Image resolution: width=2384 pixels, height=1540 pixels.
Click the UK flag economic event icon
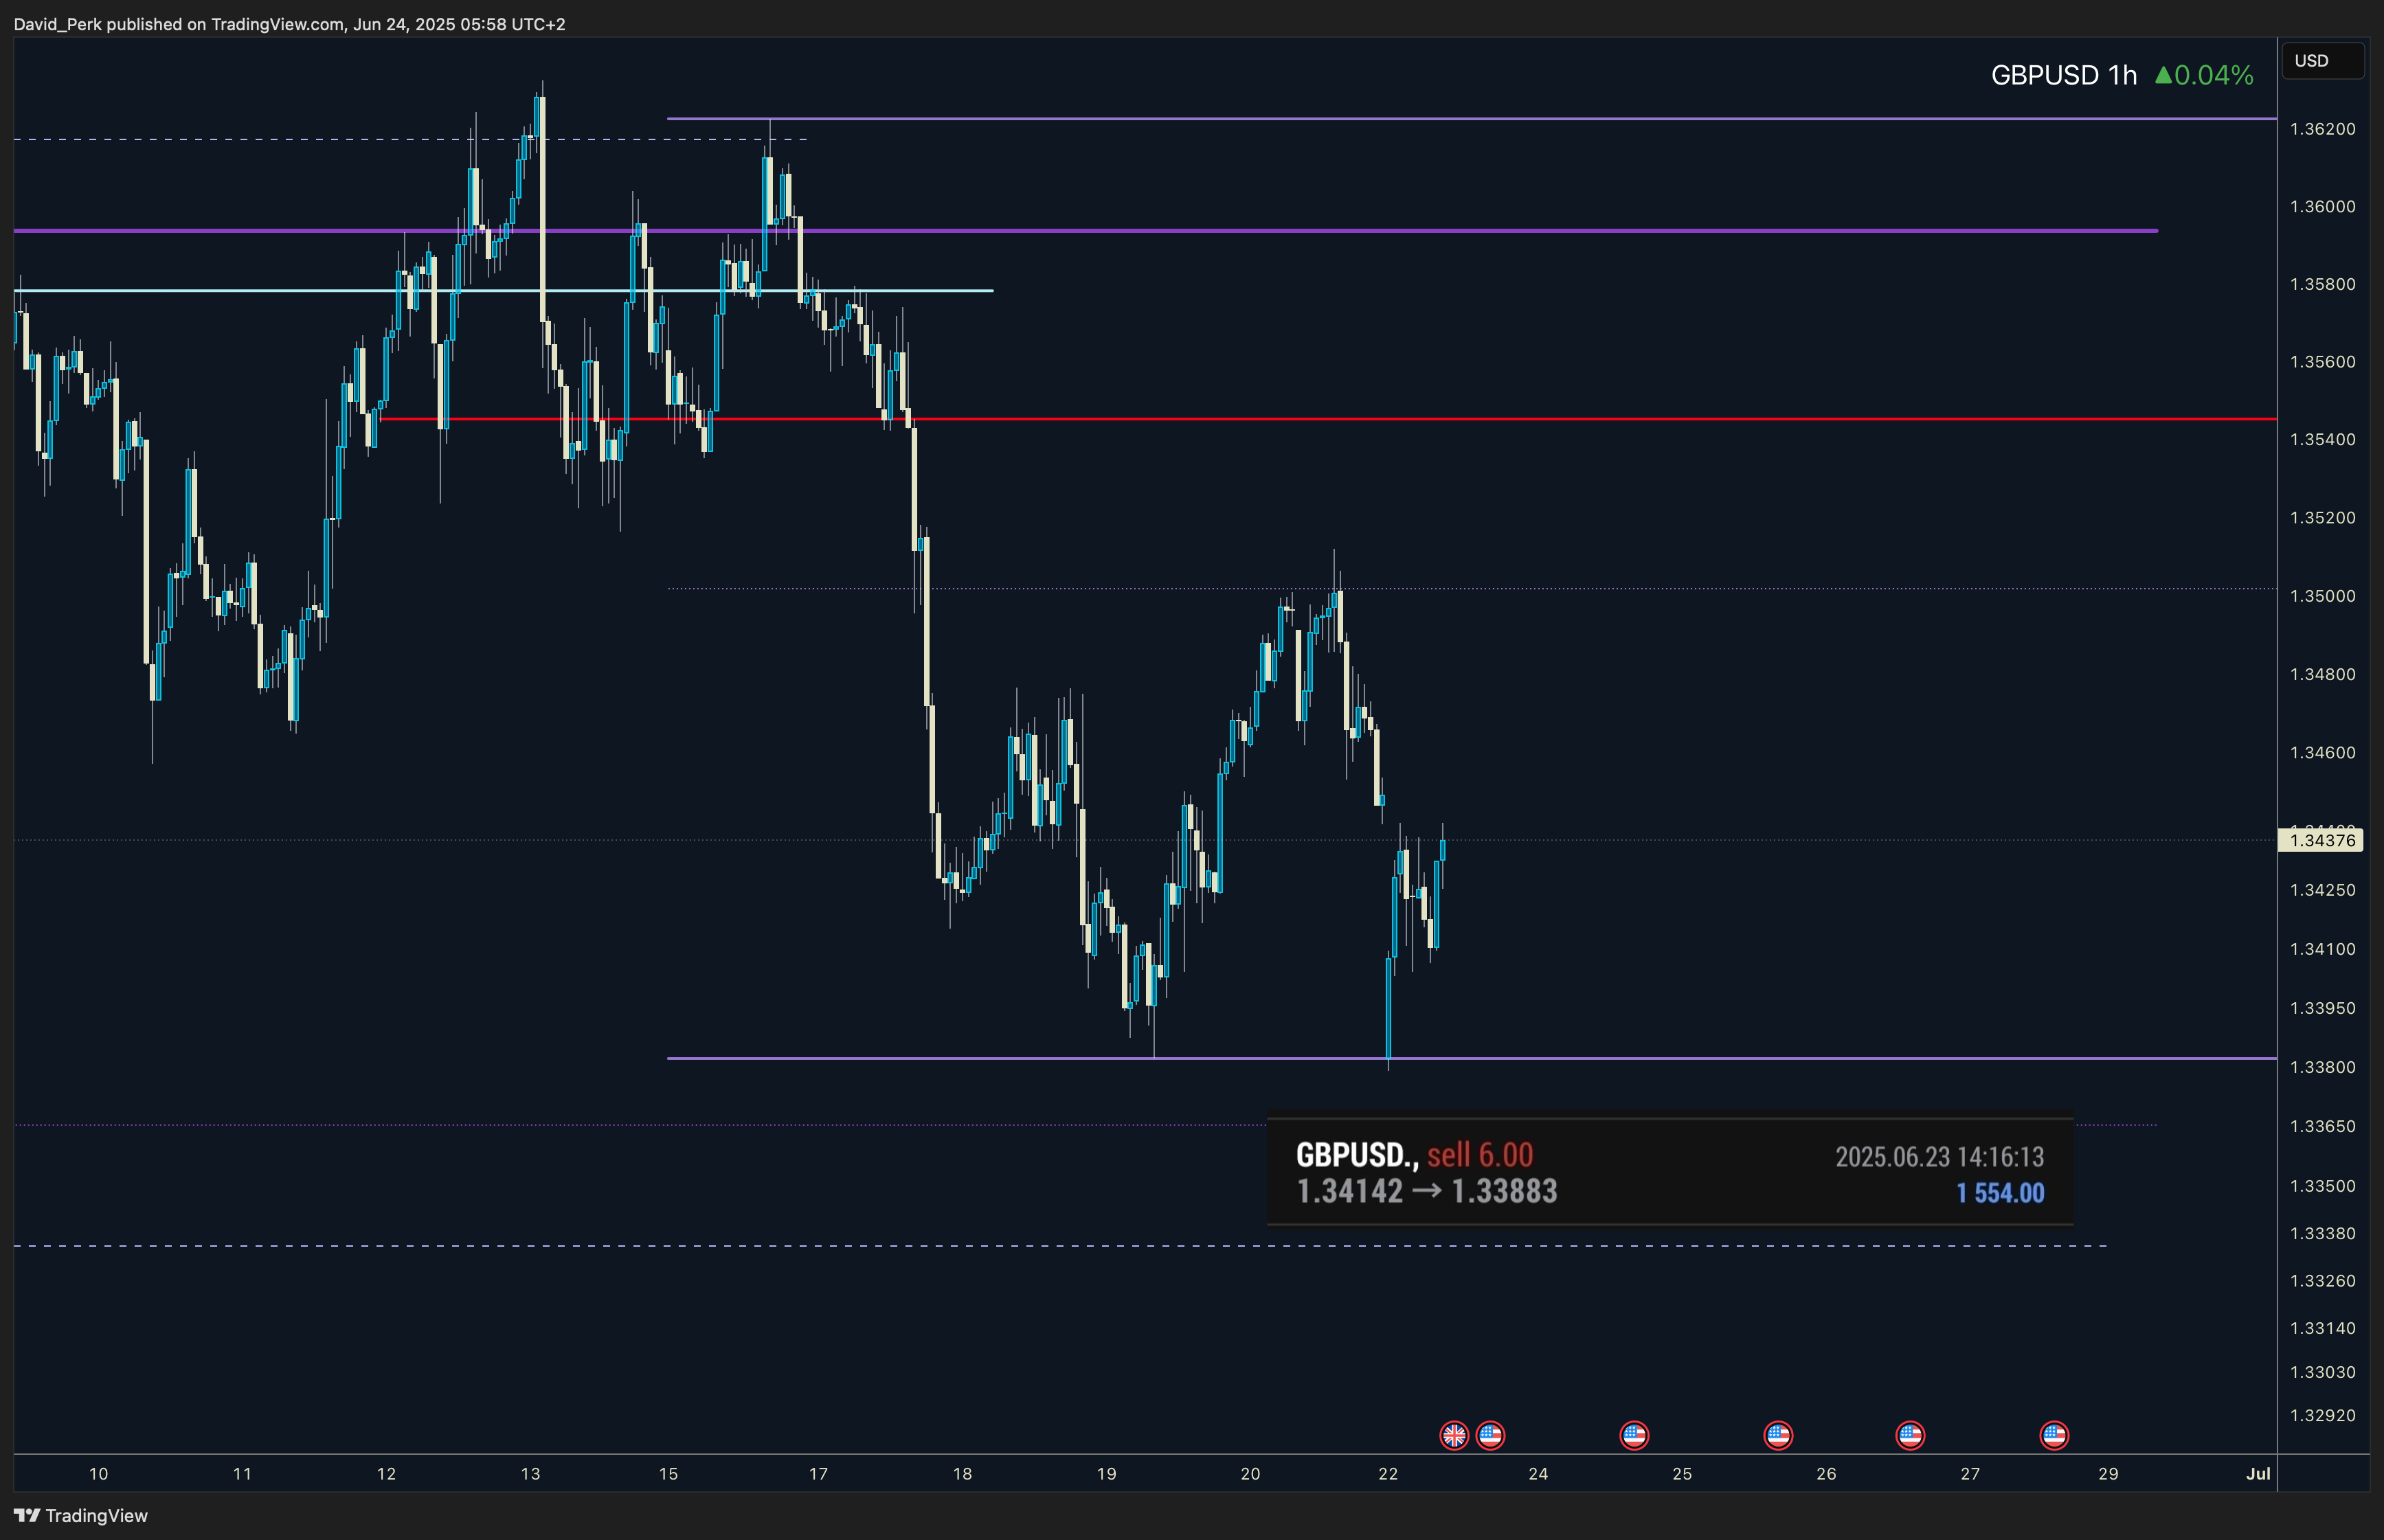(x=1454, y=1435)
